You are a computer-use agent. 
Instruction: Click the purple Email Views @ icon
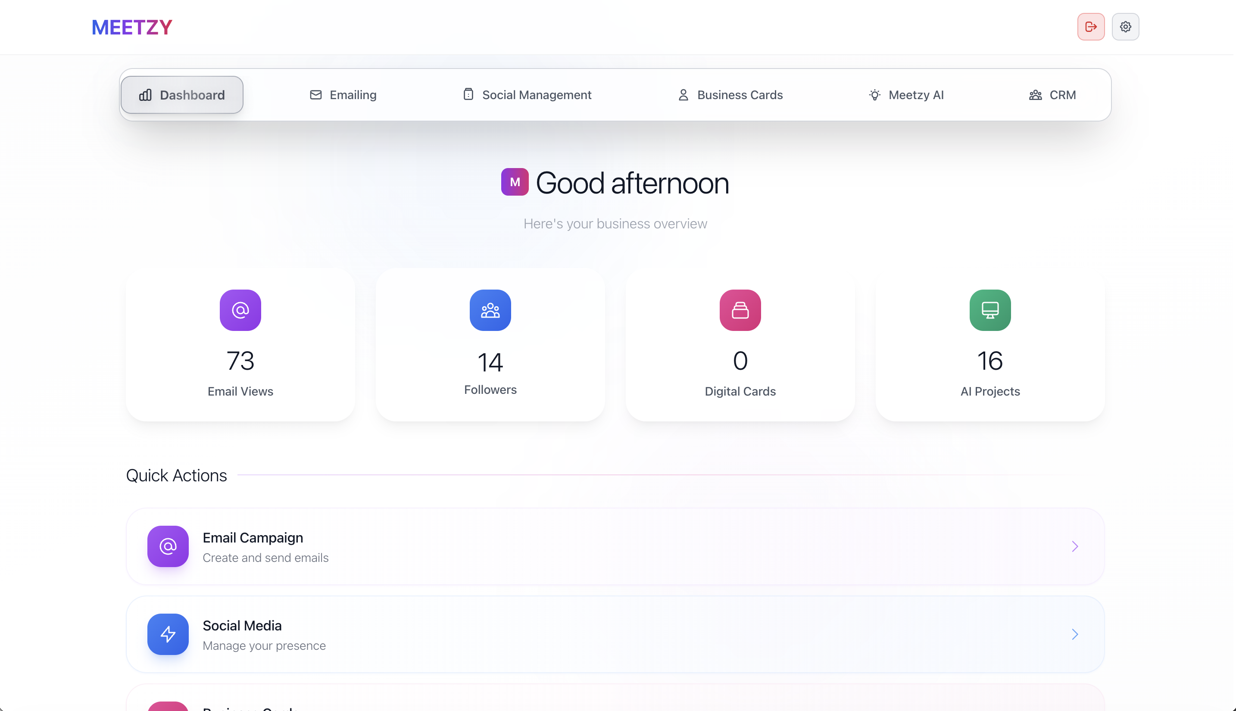[x=240, y=310]
